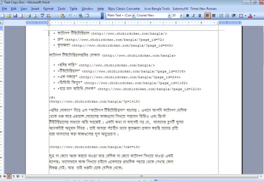Open a file with the folder icon

[x=9, y=16]
